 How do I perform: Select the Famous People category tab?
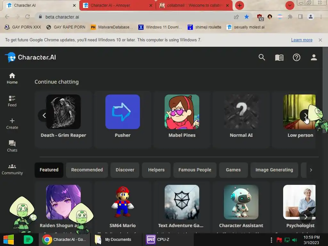(x=195, y=170)
